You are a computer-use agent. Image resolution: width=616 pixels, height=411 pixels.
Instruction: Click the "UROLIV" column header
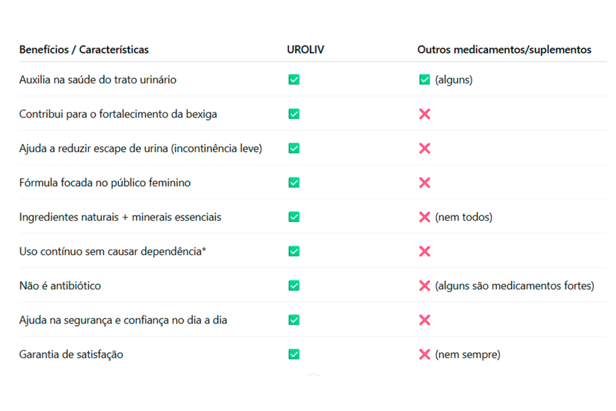(x=306, y=49)
